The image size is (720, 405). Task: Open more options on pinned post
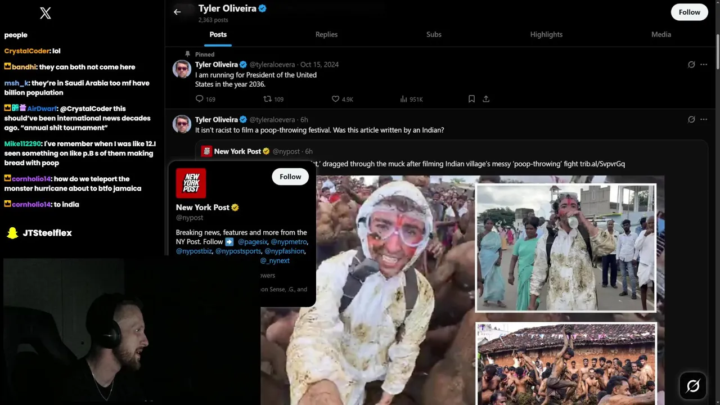point(704,65)
